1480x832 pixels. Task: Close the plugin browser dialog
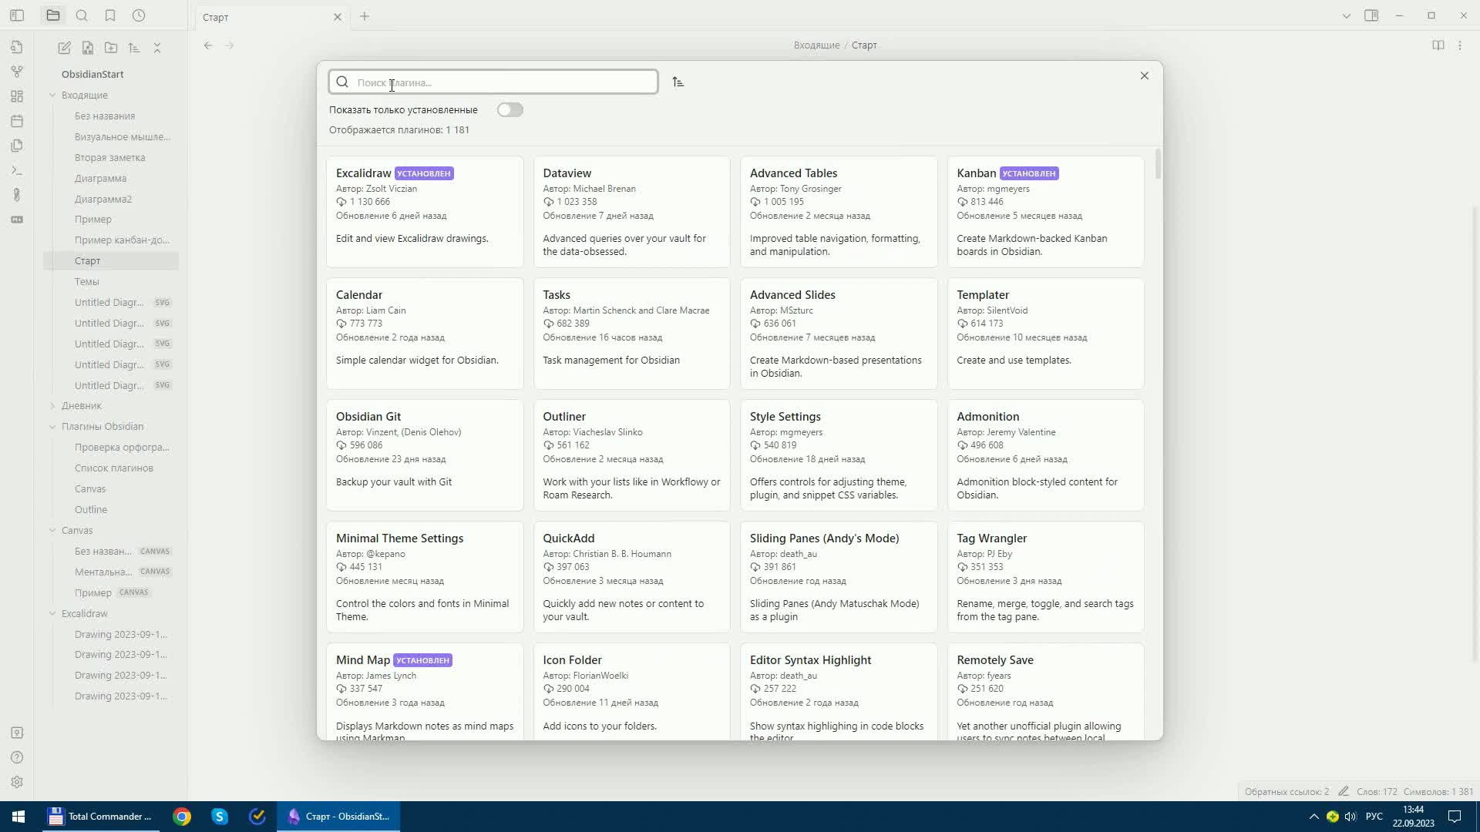pos(1145,75)
